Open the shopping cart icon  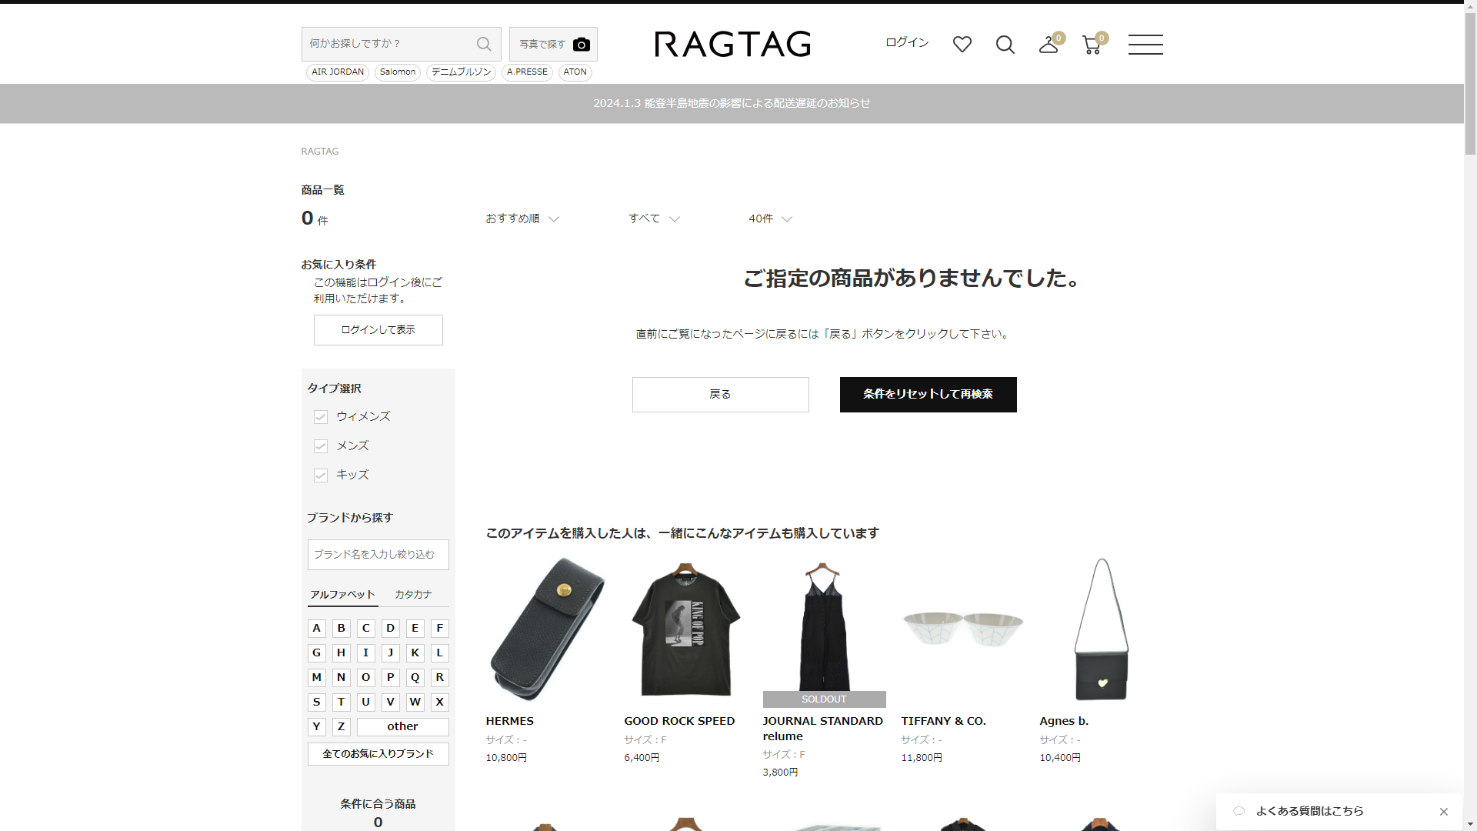point(1091,45)
